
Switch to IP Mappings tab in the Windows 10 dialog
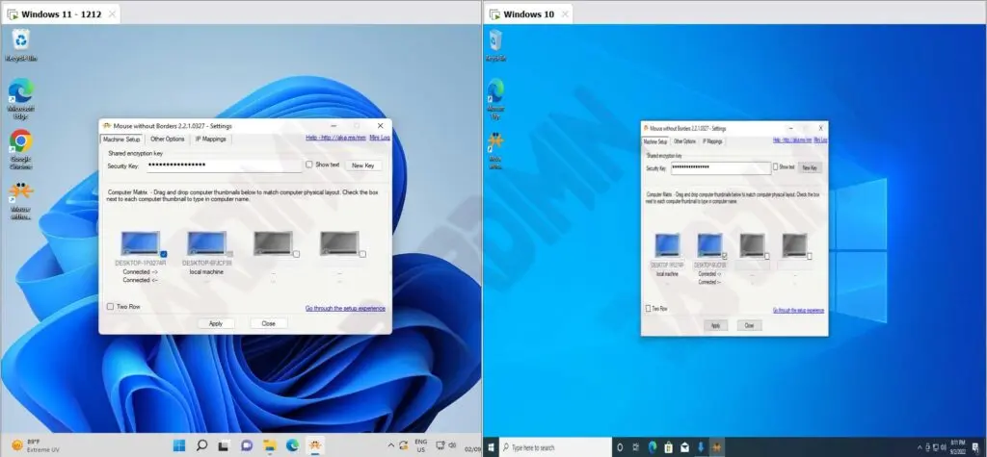pos(712,141)
